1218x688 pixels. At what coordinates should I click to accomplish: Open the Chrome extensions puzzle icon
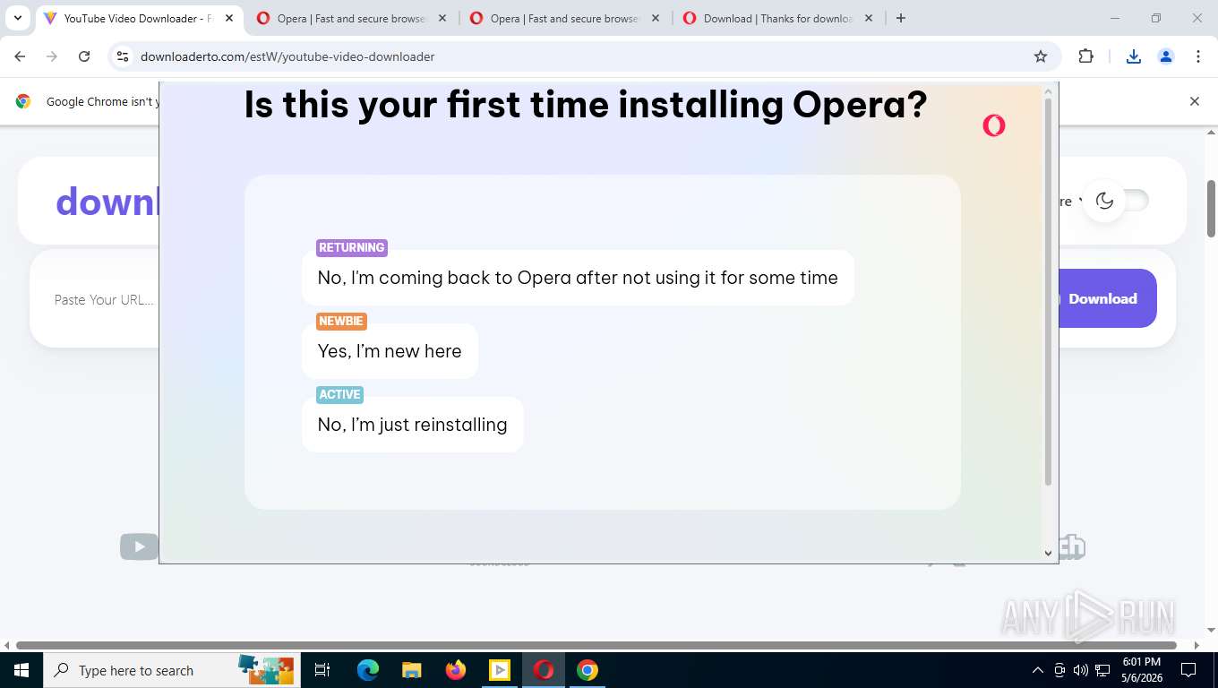(1085, 56)
